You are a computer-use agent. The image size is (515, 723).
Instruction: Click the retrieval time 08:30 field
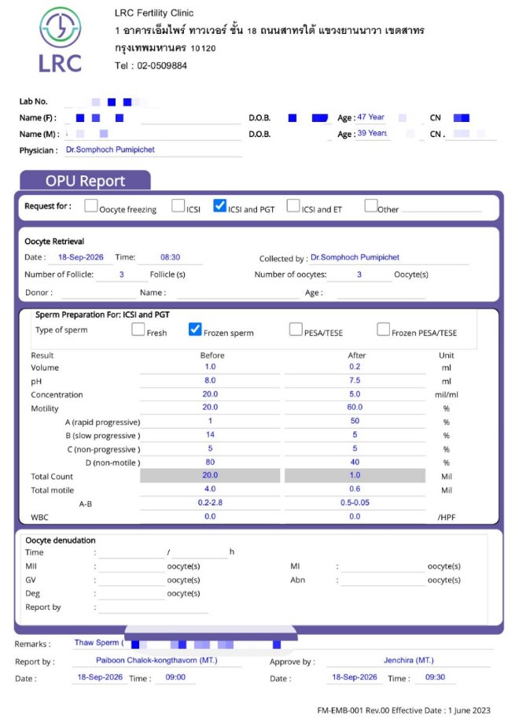coord(170,257)
